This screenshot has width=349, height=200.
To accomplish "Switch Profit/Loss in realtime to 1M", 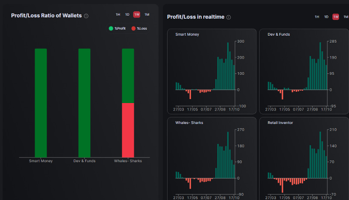I will click(346, 17).
